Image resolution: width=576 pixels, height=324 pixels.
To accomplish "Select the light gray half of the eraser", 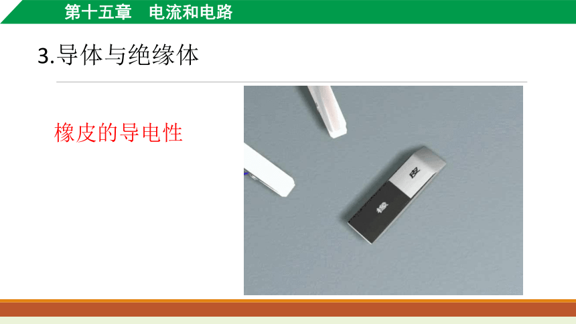I will [418, 168].
